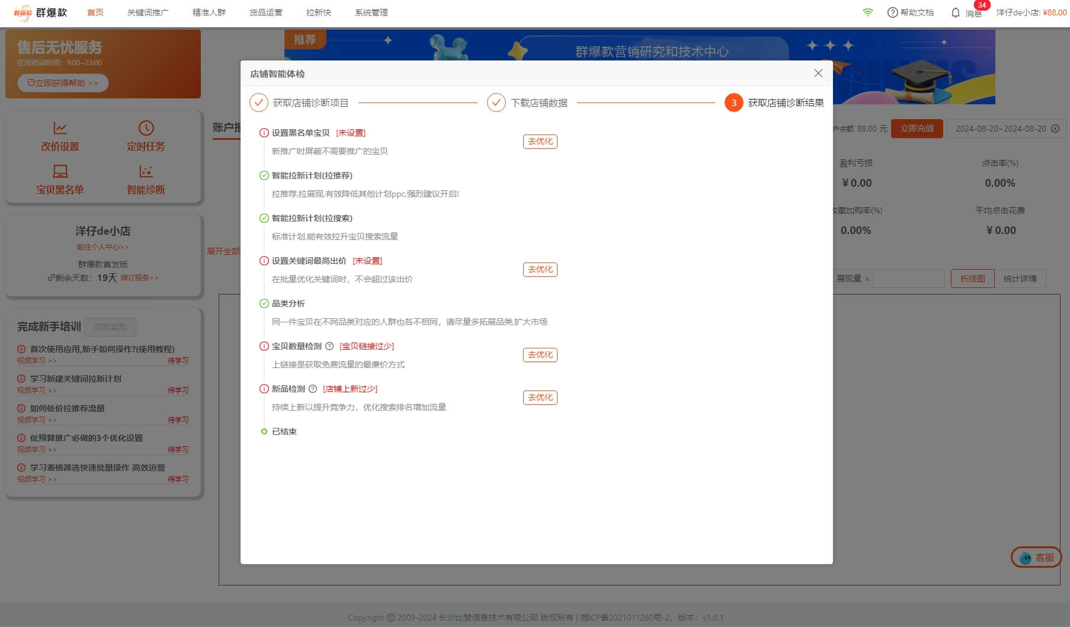Click 洋仔de小店 account balance
The height and width of the screenshot is (627, 1070).
pyautogui.click(x=1031, y=12)
